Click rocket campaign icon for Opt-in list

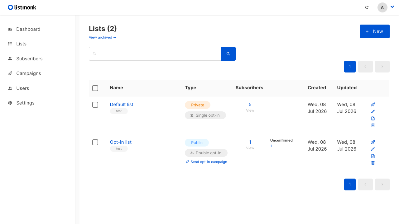373,142
